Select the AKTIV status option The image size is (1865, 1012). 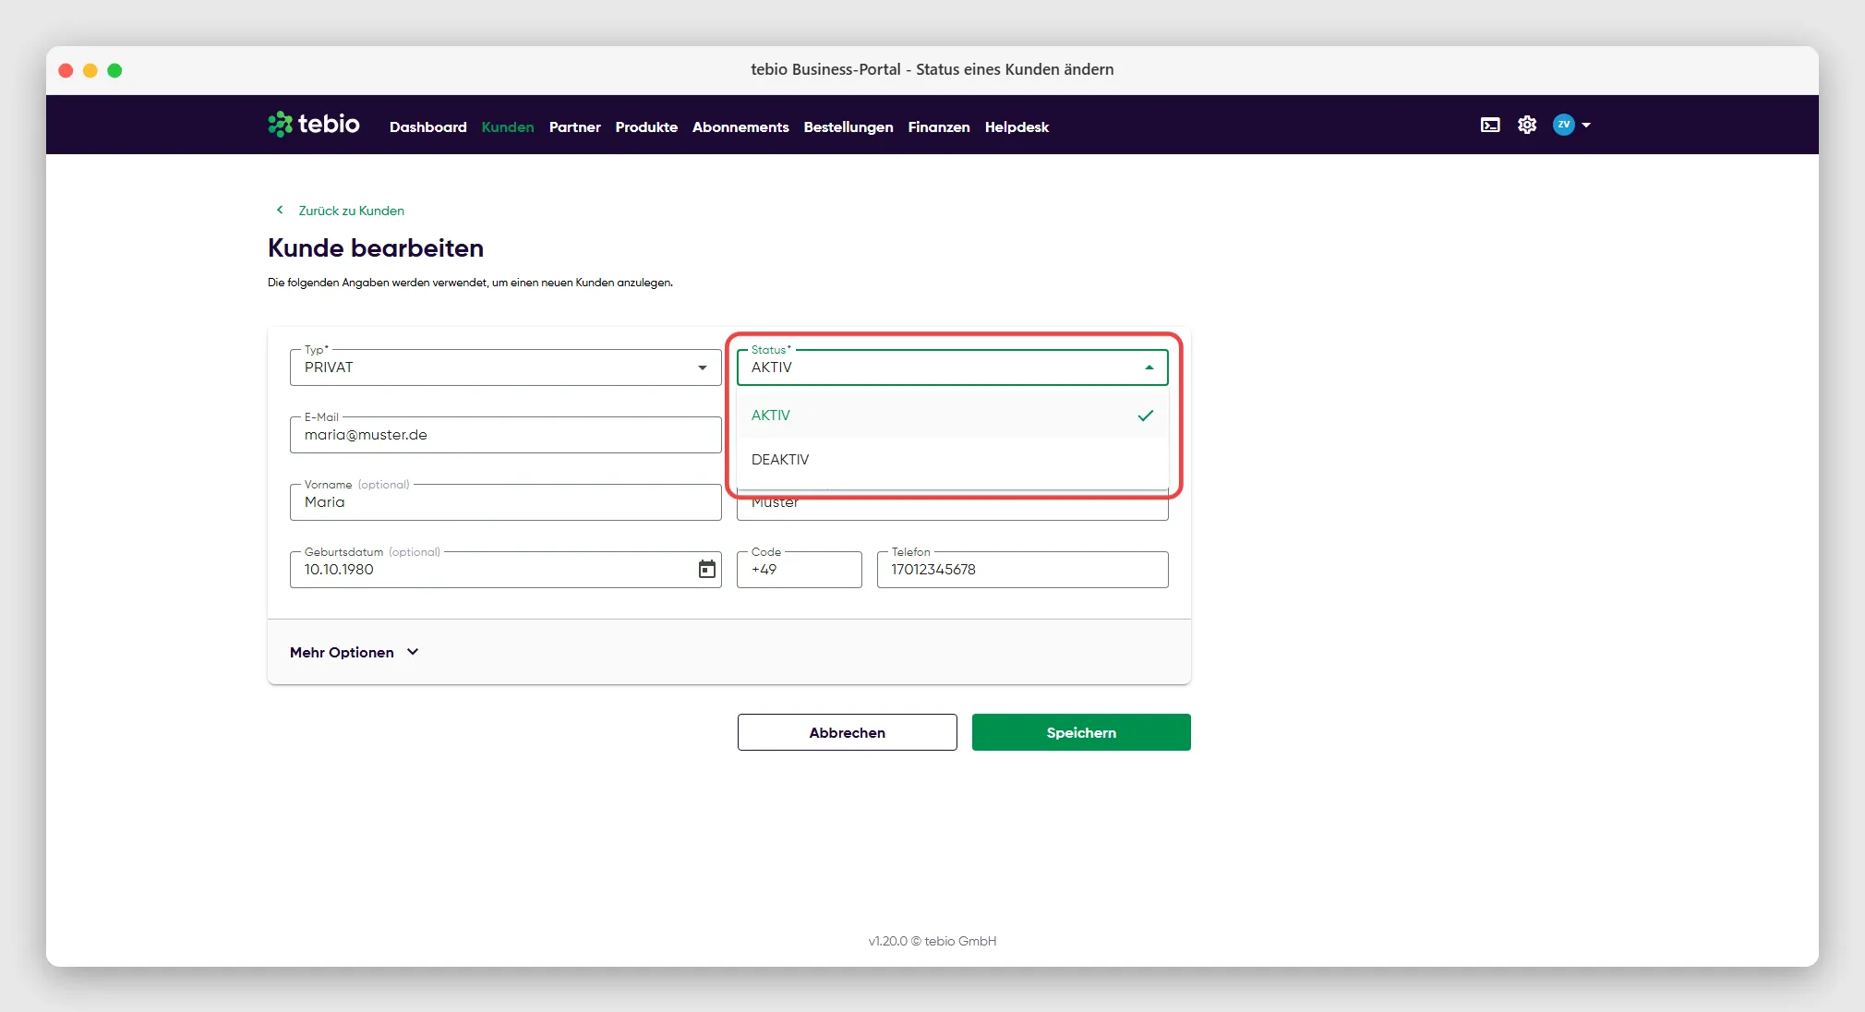click(x=953, y=416)
